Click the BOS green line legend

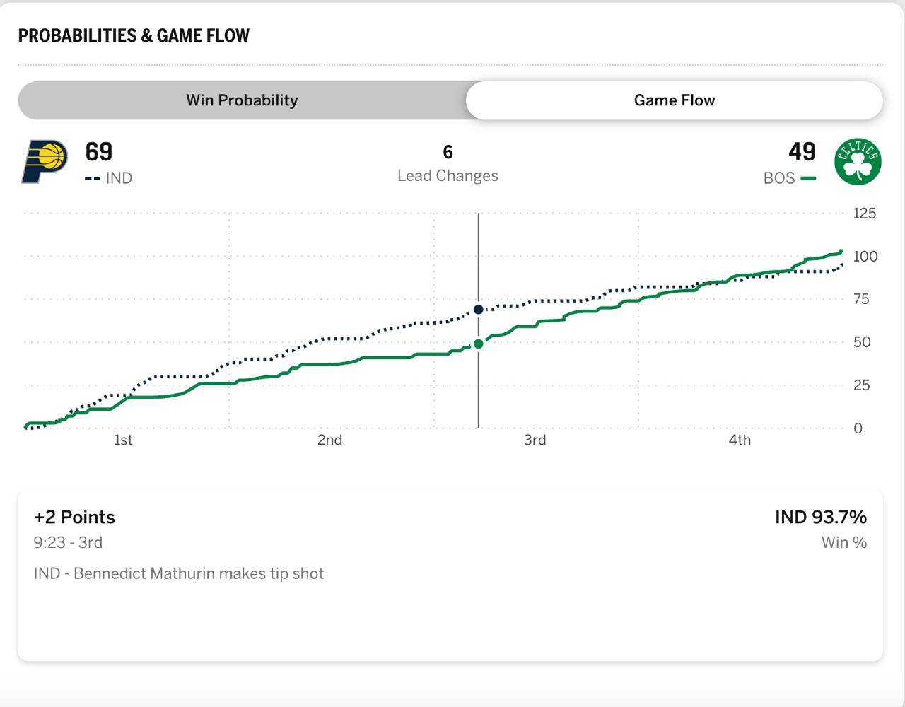point(789,178)
